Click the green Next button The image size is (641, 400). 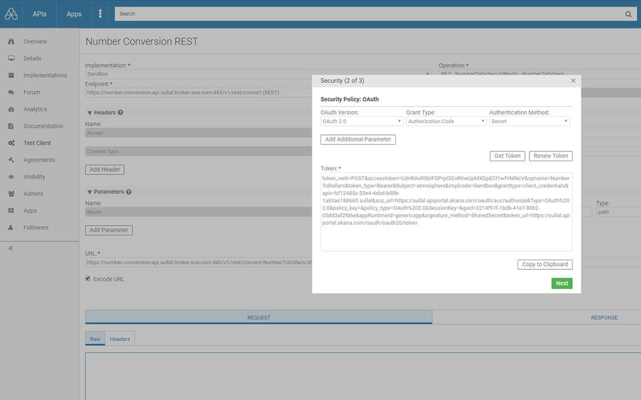point(562,283)
